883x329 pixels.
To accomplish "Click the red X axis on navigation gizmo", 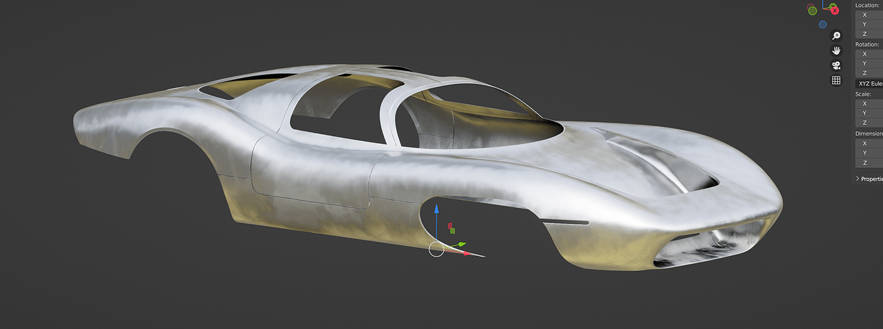I will tap(834, 10).
